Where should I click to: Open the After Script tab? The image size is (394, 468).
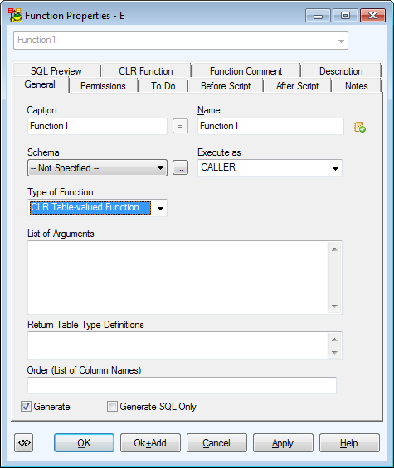pos(298,86)
